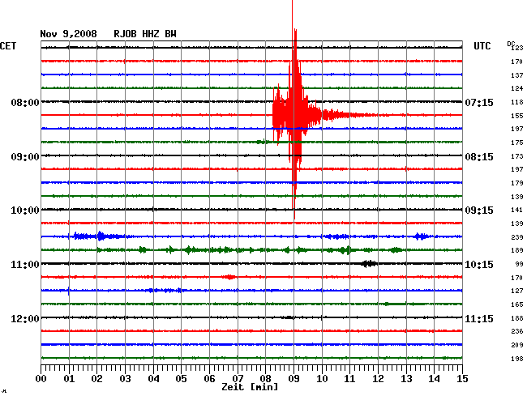Viewport: 527px width, 400px height.
Task: Click the DC value 127
Action: (x=517, y=291)
